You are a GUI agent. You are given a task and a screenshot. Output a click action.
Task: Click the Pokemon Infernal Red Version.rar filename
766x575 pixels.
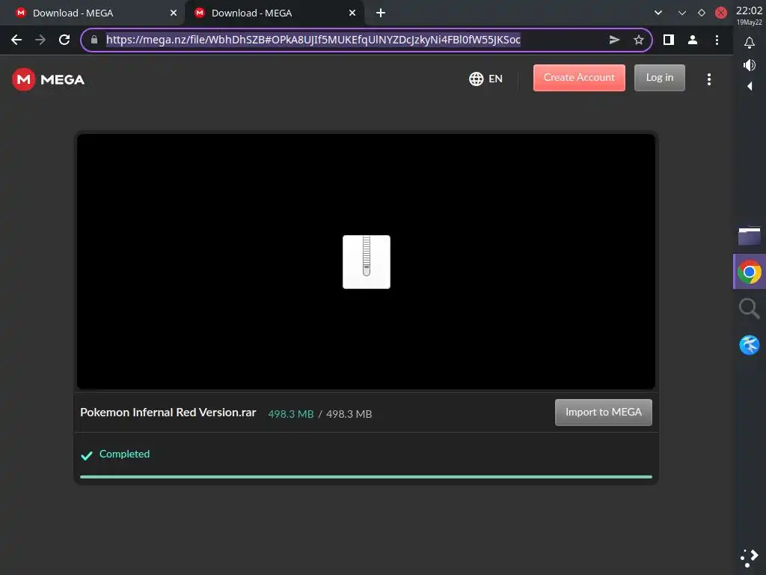click(x=168, y=413)
